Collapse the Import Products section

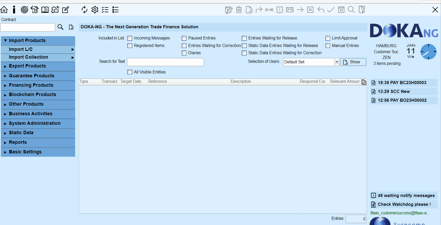38,41
